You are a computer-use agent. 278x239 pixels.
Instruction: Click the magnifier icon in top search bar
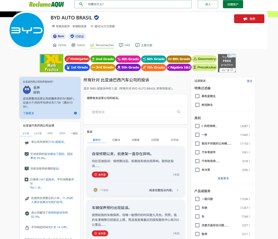(x=81, y=4)
